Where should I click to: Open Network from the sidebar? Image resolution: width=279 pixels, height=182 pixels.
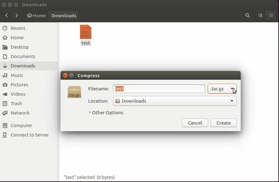click(20, 113)
